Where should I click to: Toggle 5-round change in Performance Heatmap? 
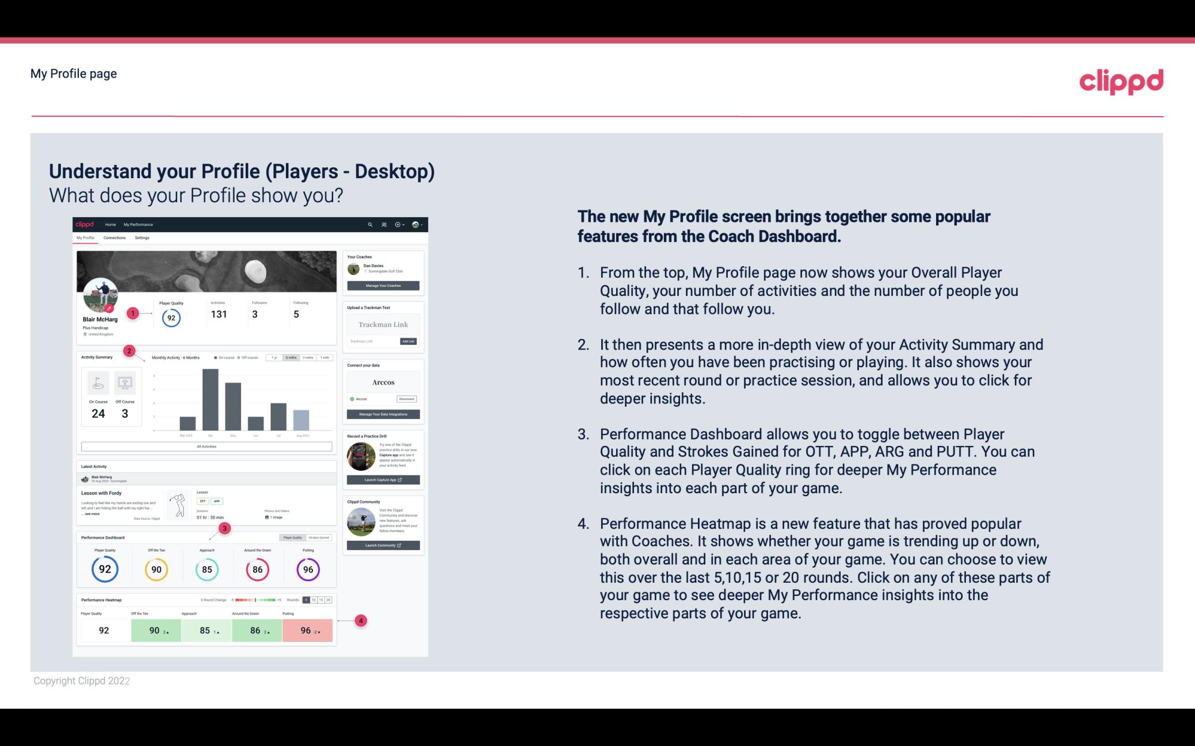coord(308,600)
